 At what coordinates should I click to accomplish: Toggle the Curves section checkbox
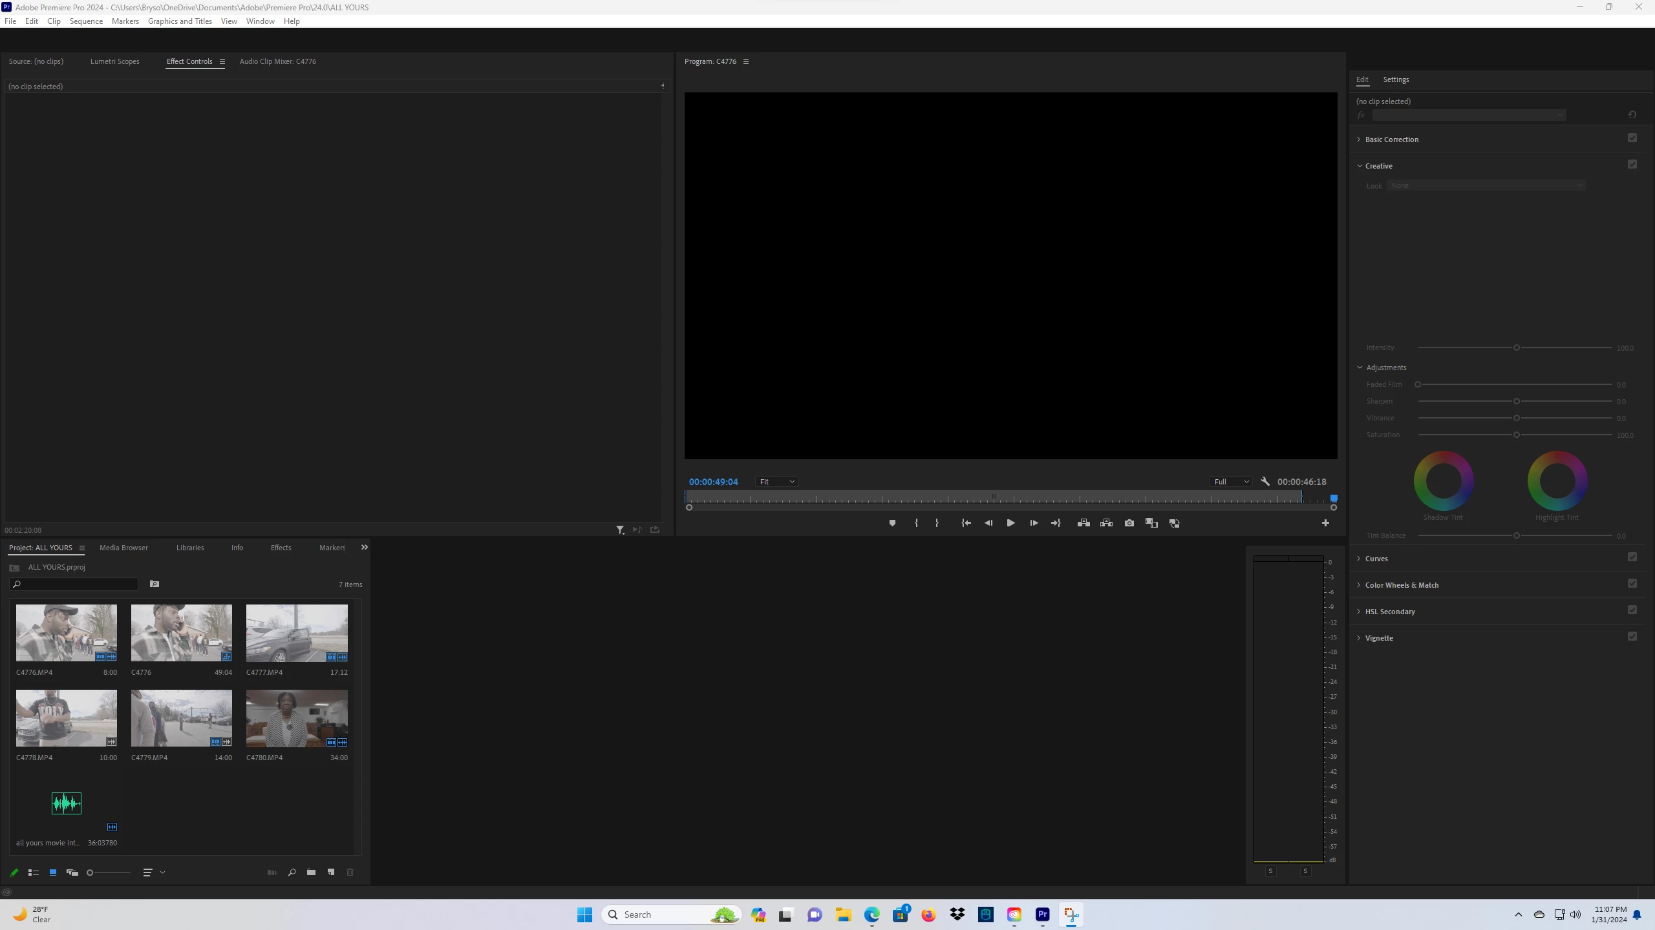pos(1632,557)
